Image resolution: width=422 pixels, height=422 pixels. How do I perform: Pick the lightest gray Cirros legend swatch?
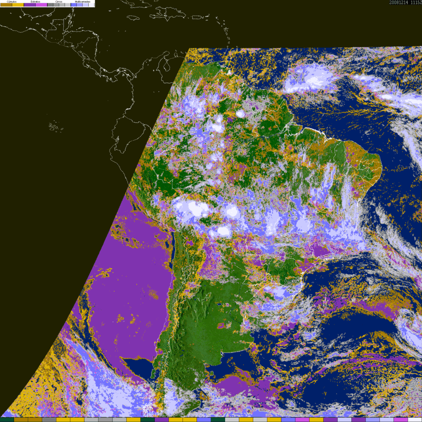click(x=68, y=5)
